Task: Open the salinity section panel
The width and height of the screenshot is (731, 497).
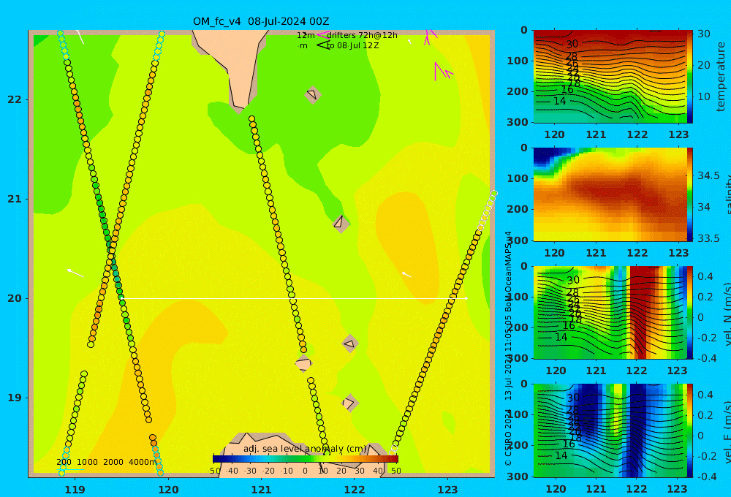Action: pyautogui.click(x=610, y=194)
